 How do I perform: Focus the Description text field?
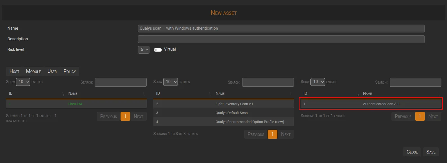click(x=281, y=39)
